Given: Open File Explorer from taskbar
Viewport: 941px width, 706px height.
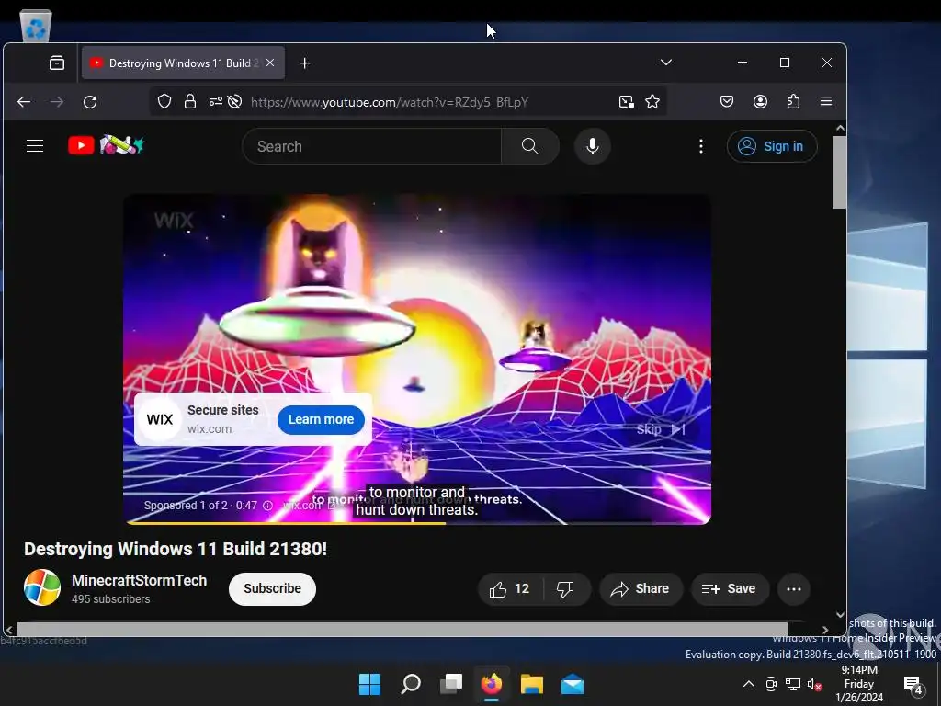Looking at the screenshot, I should tap(532, 684).
